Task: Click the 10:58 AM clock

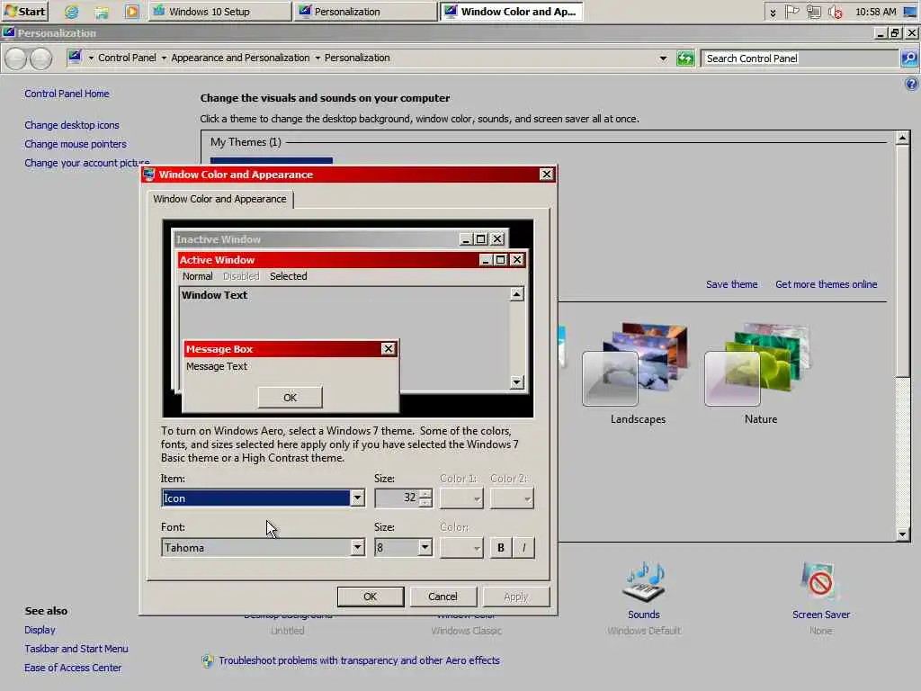Action: pos(875,11)
